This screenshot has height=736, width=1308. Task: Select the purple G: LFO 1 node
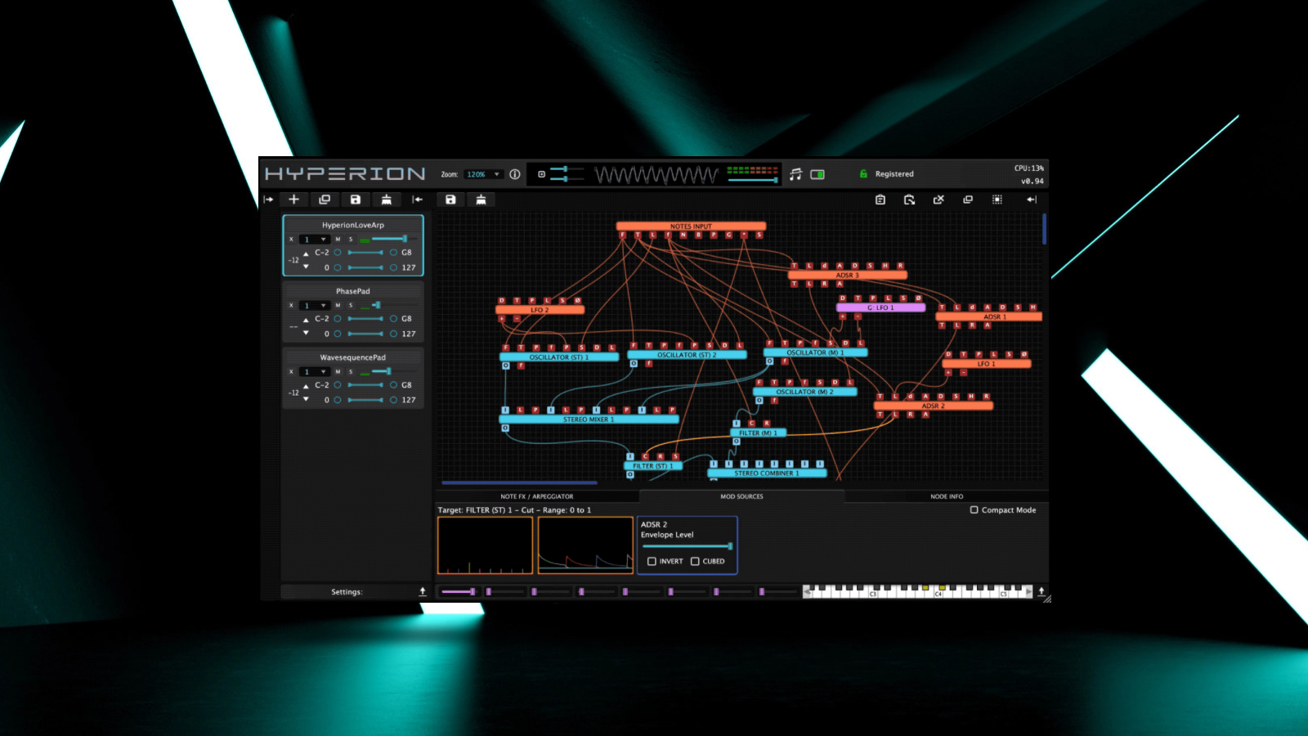point(880,307)
